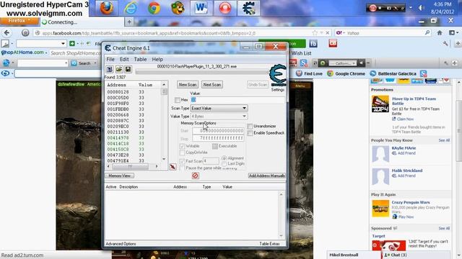This screenshot has width=462, height=259.
Task: Click the red HyperCam record taskbar icon
Action: [x=225, y=8]
